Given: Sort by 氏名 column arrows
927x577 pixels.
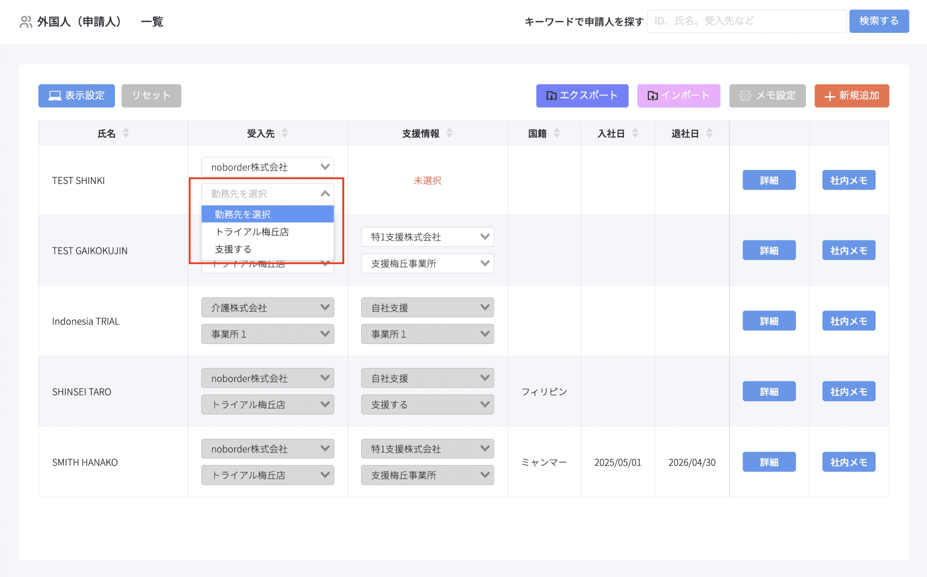Looking at the screenshot, I should 126,133.
